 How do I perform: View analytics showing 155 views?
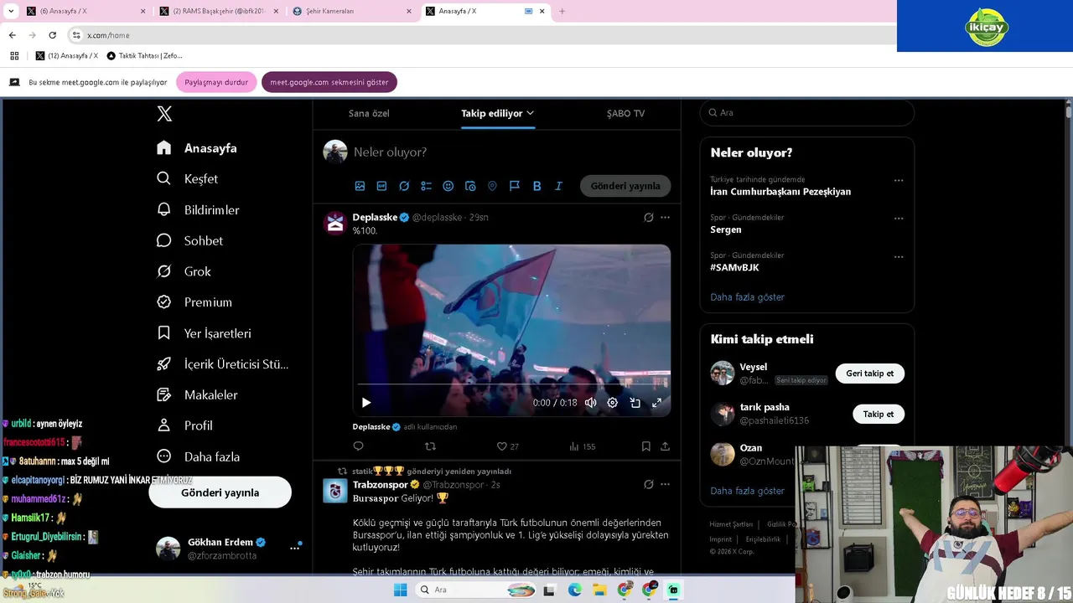click(x=582, y=446)
